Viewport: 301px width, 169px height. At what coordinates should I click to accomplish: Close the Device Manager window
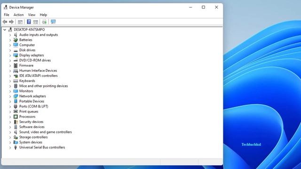(216, 8)
